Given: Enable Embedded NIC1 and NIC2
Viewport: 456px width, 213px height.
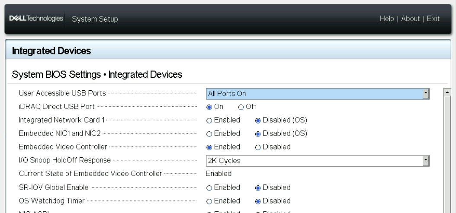Looking at the screenshot, I should pyautogui.click(x=209, y=134).
